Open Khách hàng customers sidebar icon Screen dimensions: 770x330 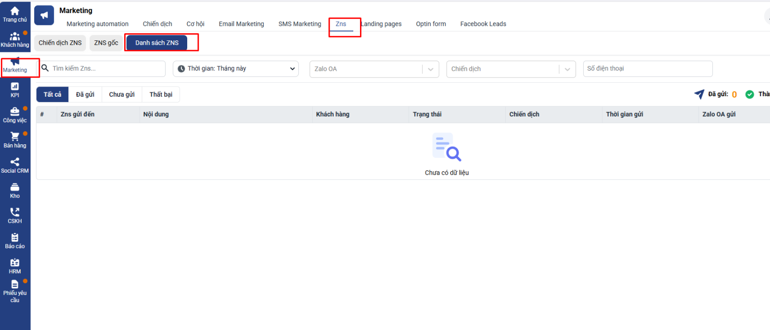pyautogui.click(x=15, y=39)
